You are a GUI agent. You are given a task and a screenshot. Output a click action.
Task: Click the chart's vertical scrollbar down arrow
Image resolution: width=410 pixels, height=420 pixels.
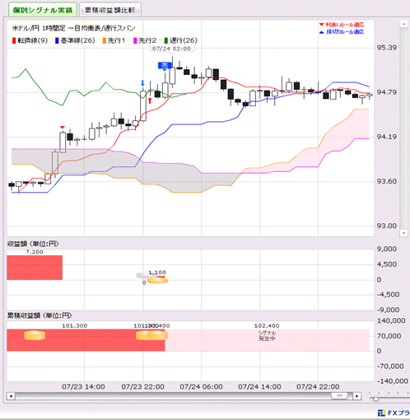pyautogui.click(x=403, y=233)
